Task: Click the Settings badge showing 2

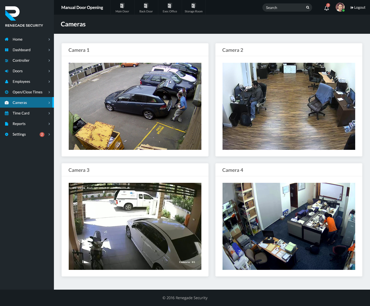Action: (x=42, y=135)
